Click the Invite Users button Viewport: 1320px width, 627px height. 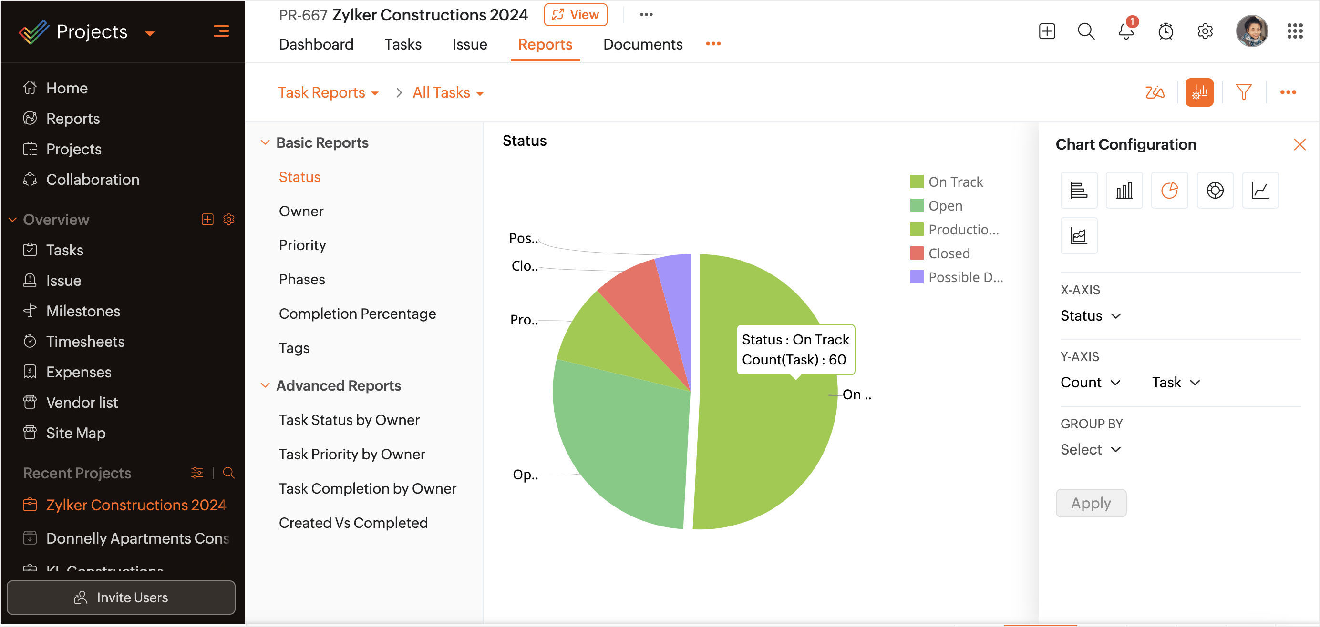point(121,597)
